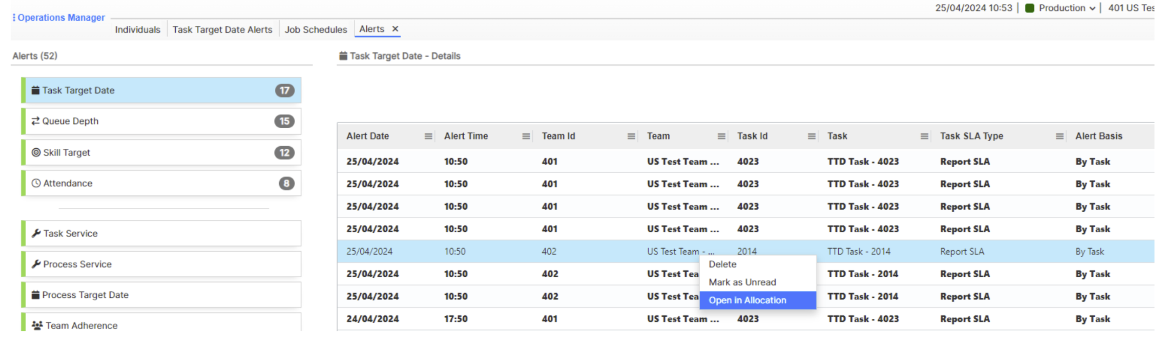Click Attendance clock icon
The width and height of the screenshot is (1175, 340).
tap(36, 184)
